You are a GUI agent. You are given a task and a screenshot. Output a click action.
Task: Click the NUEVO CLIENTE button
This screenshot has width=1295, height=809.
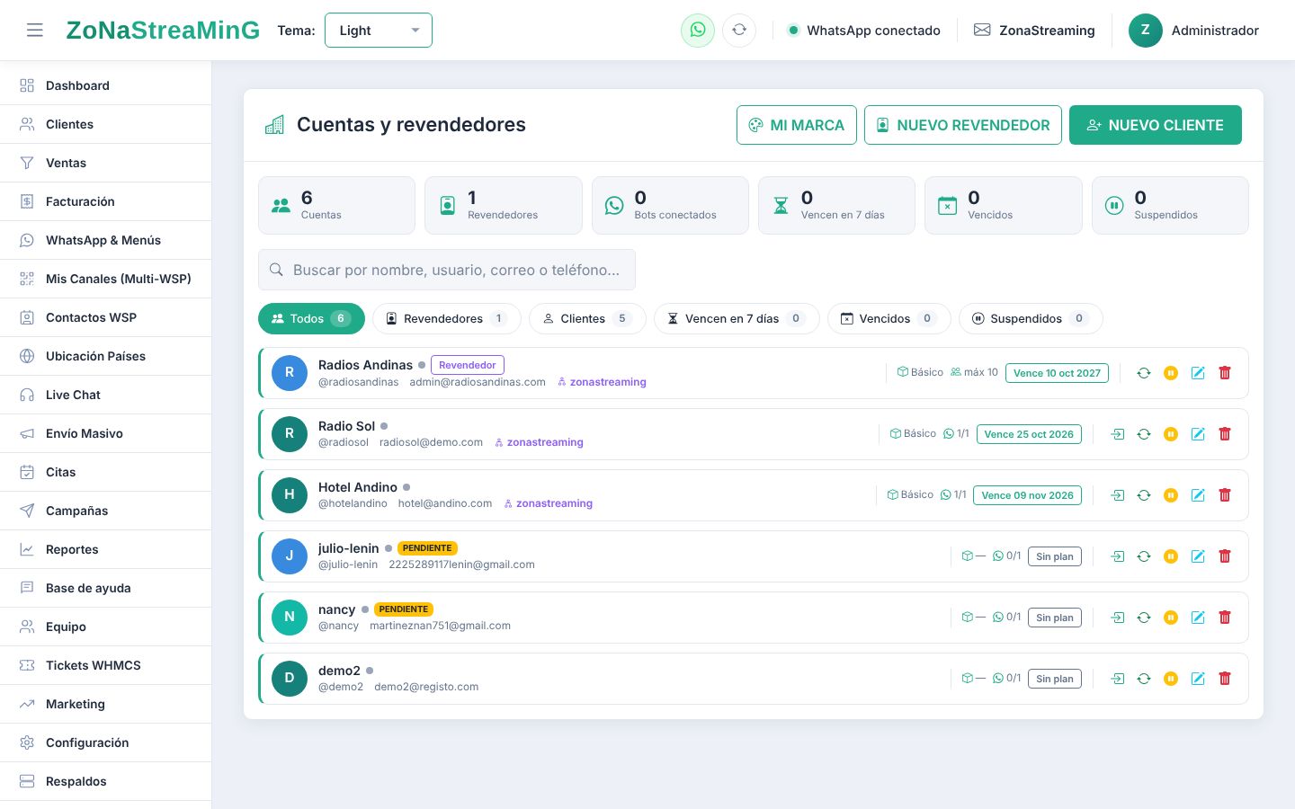(1156, 125)
